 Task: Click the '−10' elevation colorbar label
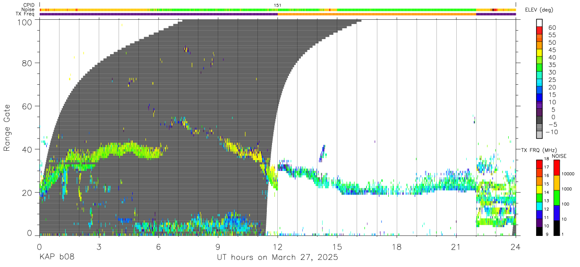[x=552, y=132]
